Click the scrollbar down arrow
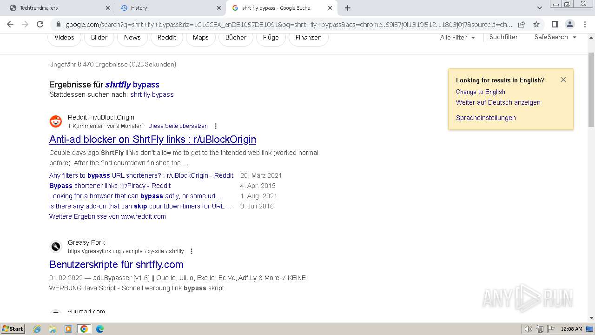The height and width of the screenshot is (335, 595). (x=591, y=318)
